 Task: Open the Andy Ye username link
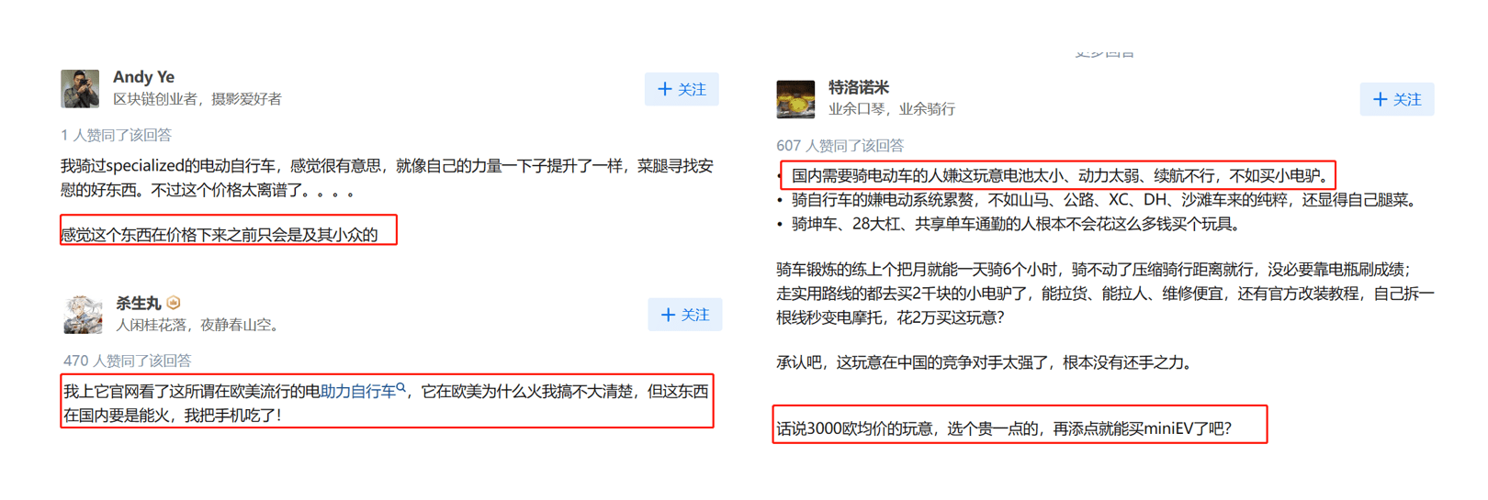click(143, 77)
